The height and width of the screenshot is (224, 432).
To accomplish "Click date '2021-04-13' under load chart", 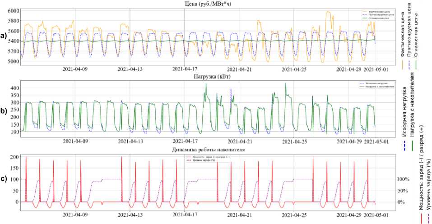I will pyautogui.click(x=130, y=142).
